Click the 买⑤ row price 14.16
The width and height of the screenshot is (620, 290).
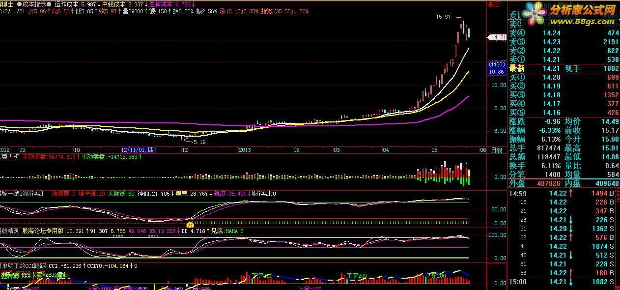coord(551,113)
